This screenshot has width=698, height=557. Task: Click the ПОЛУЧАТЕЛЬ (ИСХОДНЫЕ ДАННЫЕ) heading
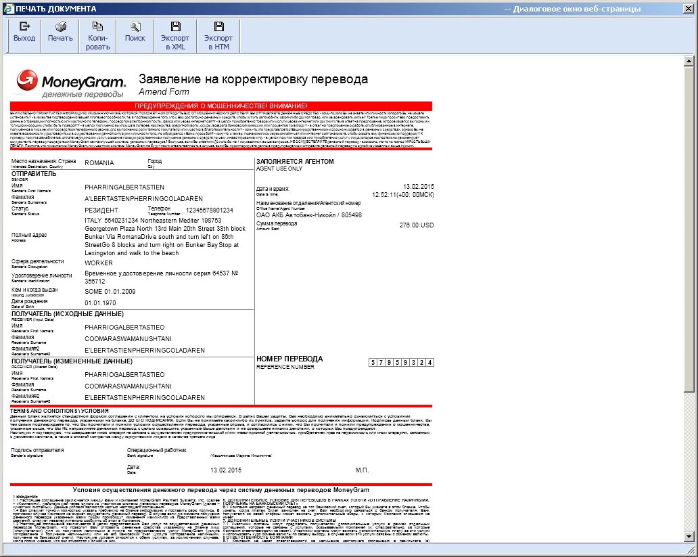coord(68,314)
